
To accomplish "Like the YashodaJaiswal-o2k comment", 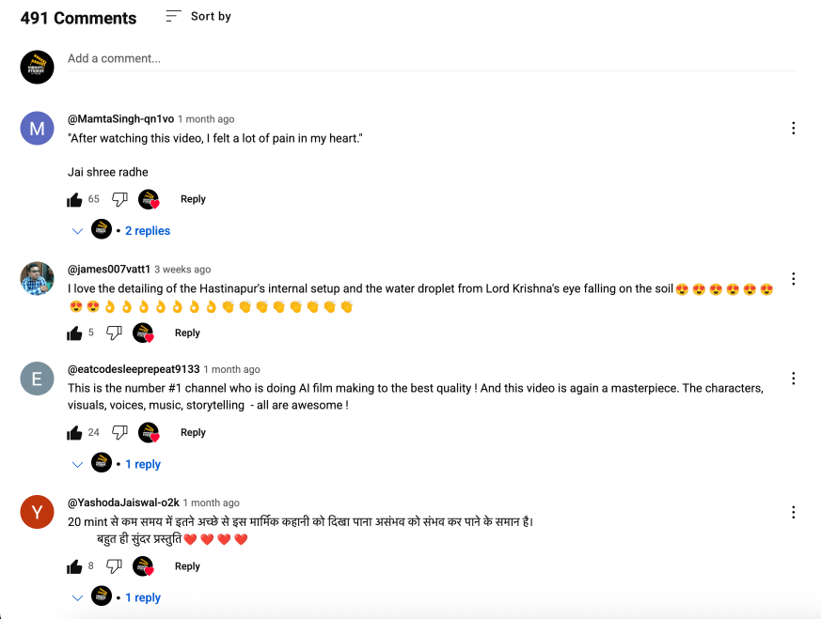I will [75, 566].
